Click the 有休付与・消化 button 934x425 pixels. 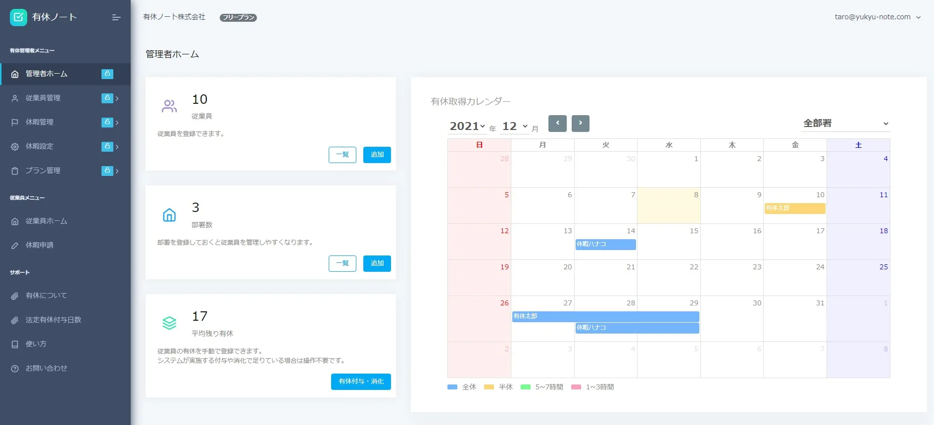pos(361,382)
